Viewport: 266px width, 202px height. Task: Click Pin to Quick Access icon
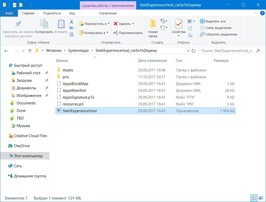[x=18, y=24]
